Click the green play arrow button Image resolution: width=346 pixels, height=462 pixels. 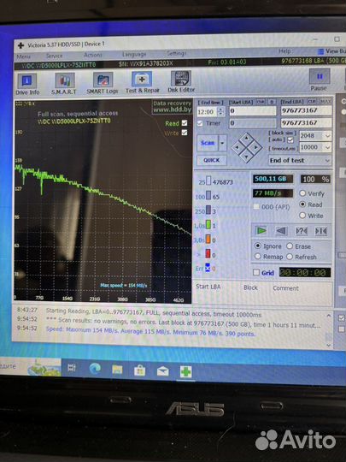coord(261,231)
